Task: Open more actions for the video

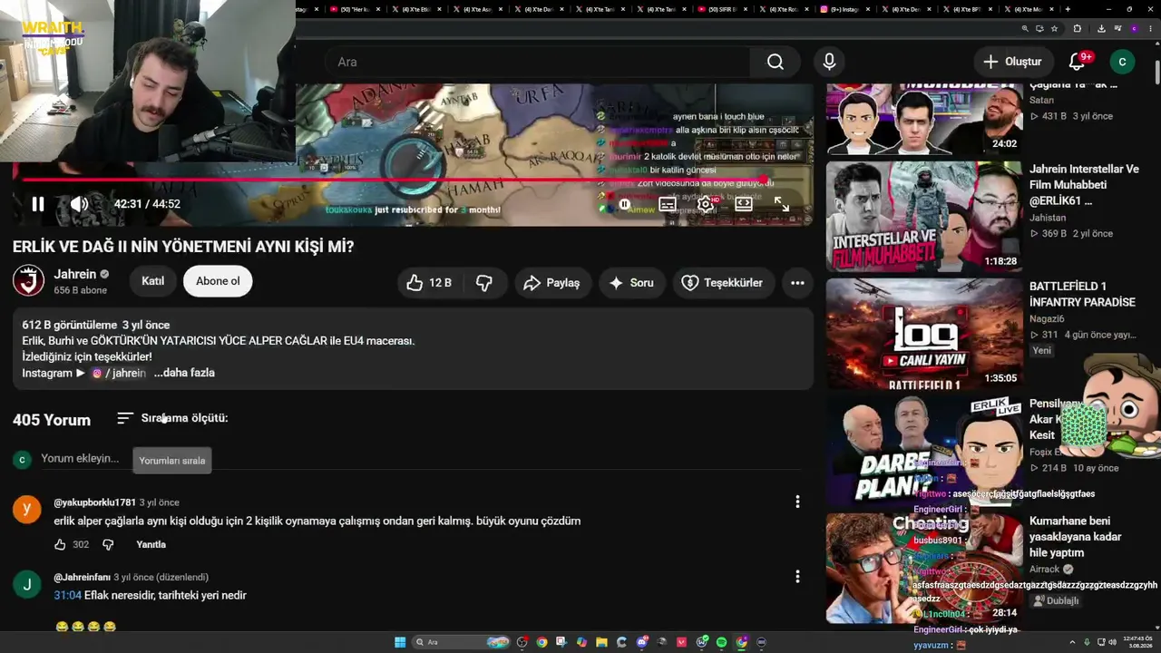Action: (x=797, y=283)
